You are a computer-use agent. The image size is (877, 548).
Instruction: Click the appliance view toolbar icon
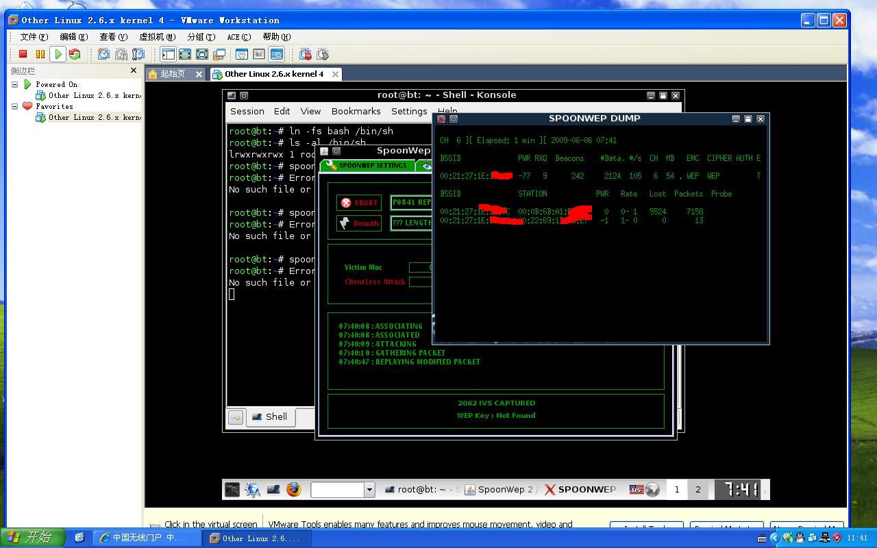click(259, 54)
